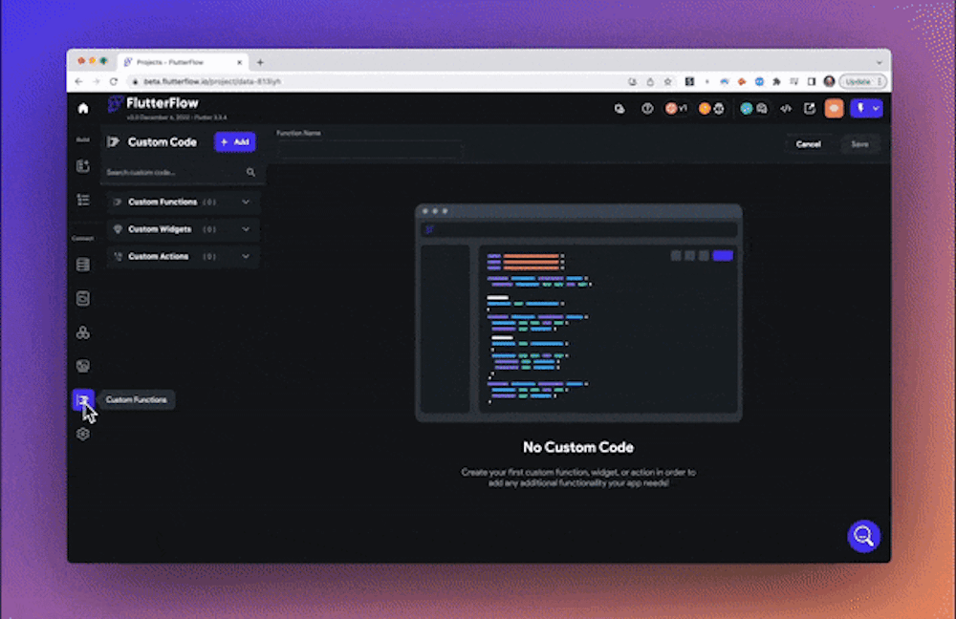This screenshot has height=619, width=956.
Task: Click the browser share icon in the address bar
Action: (650, 81)
